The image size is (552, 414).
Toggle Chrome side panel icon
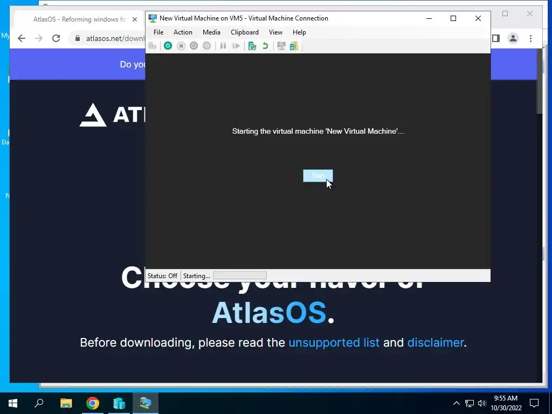tap(496, 38)
